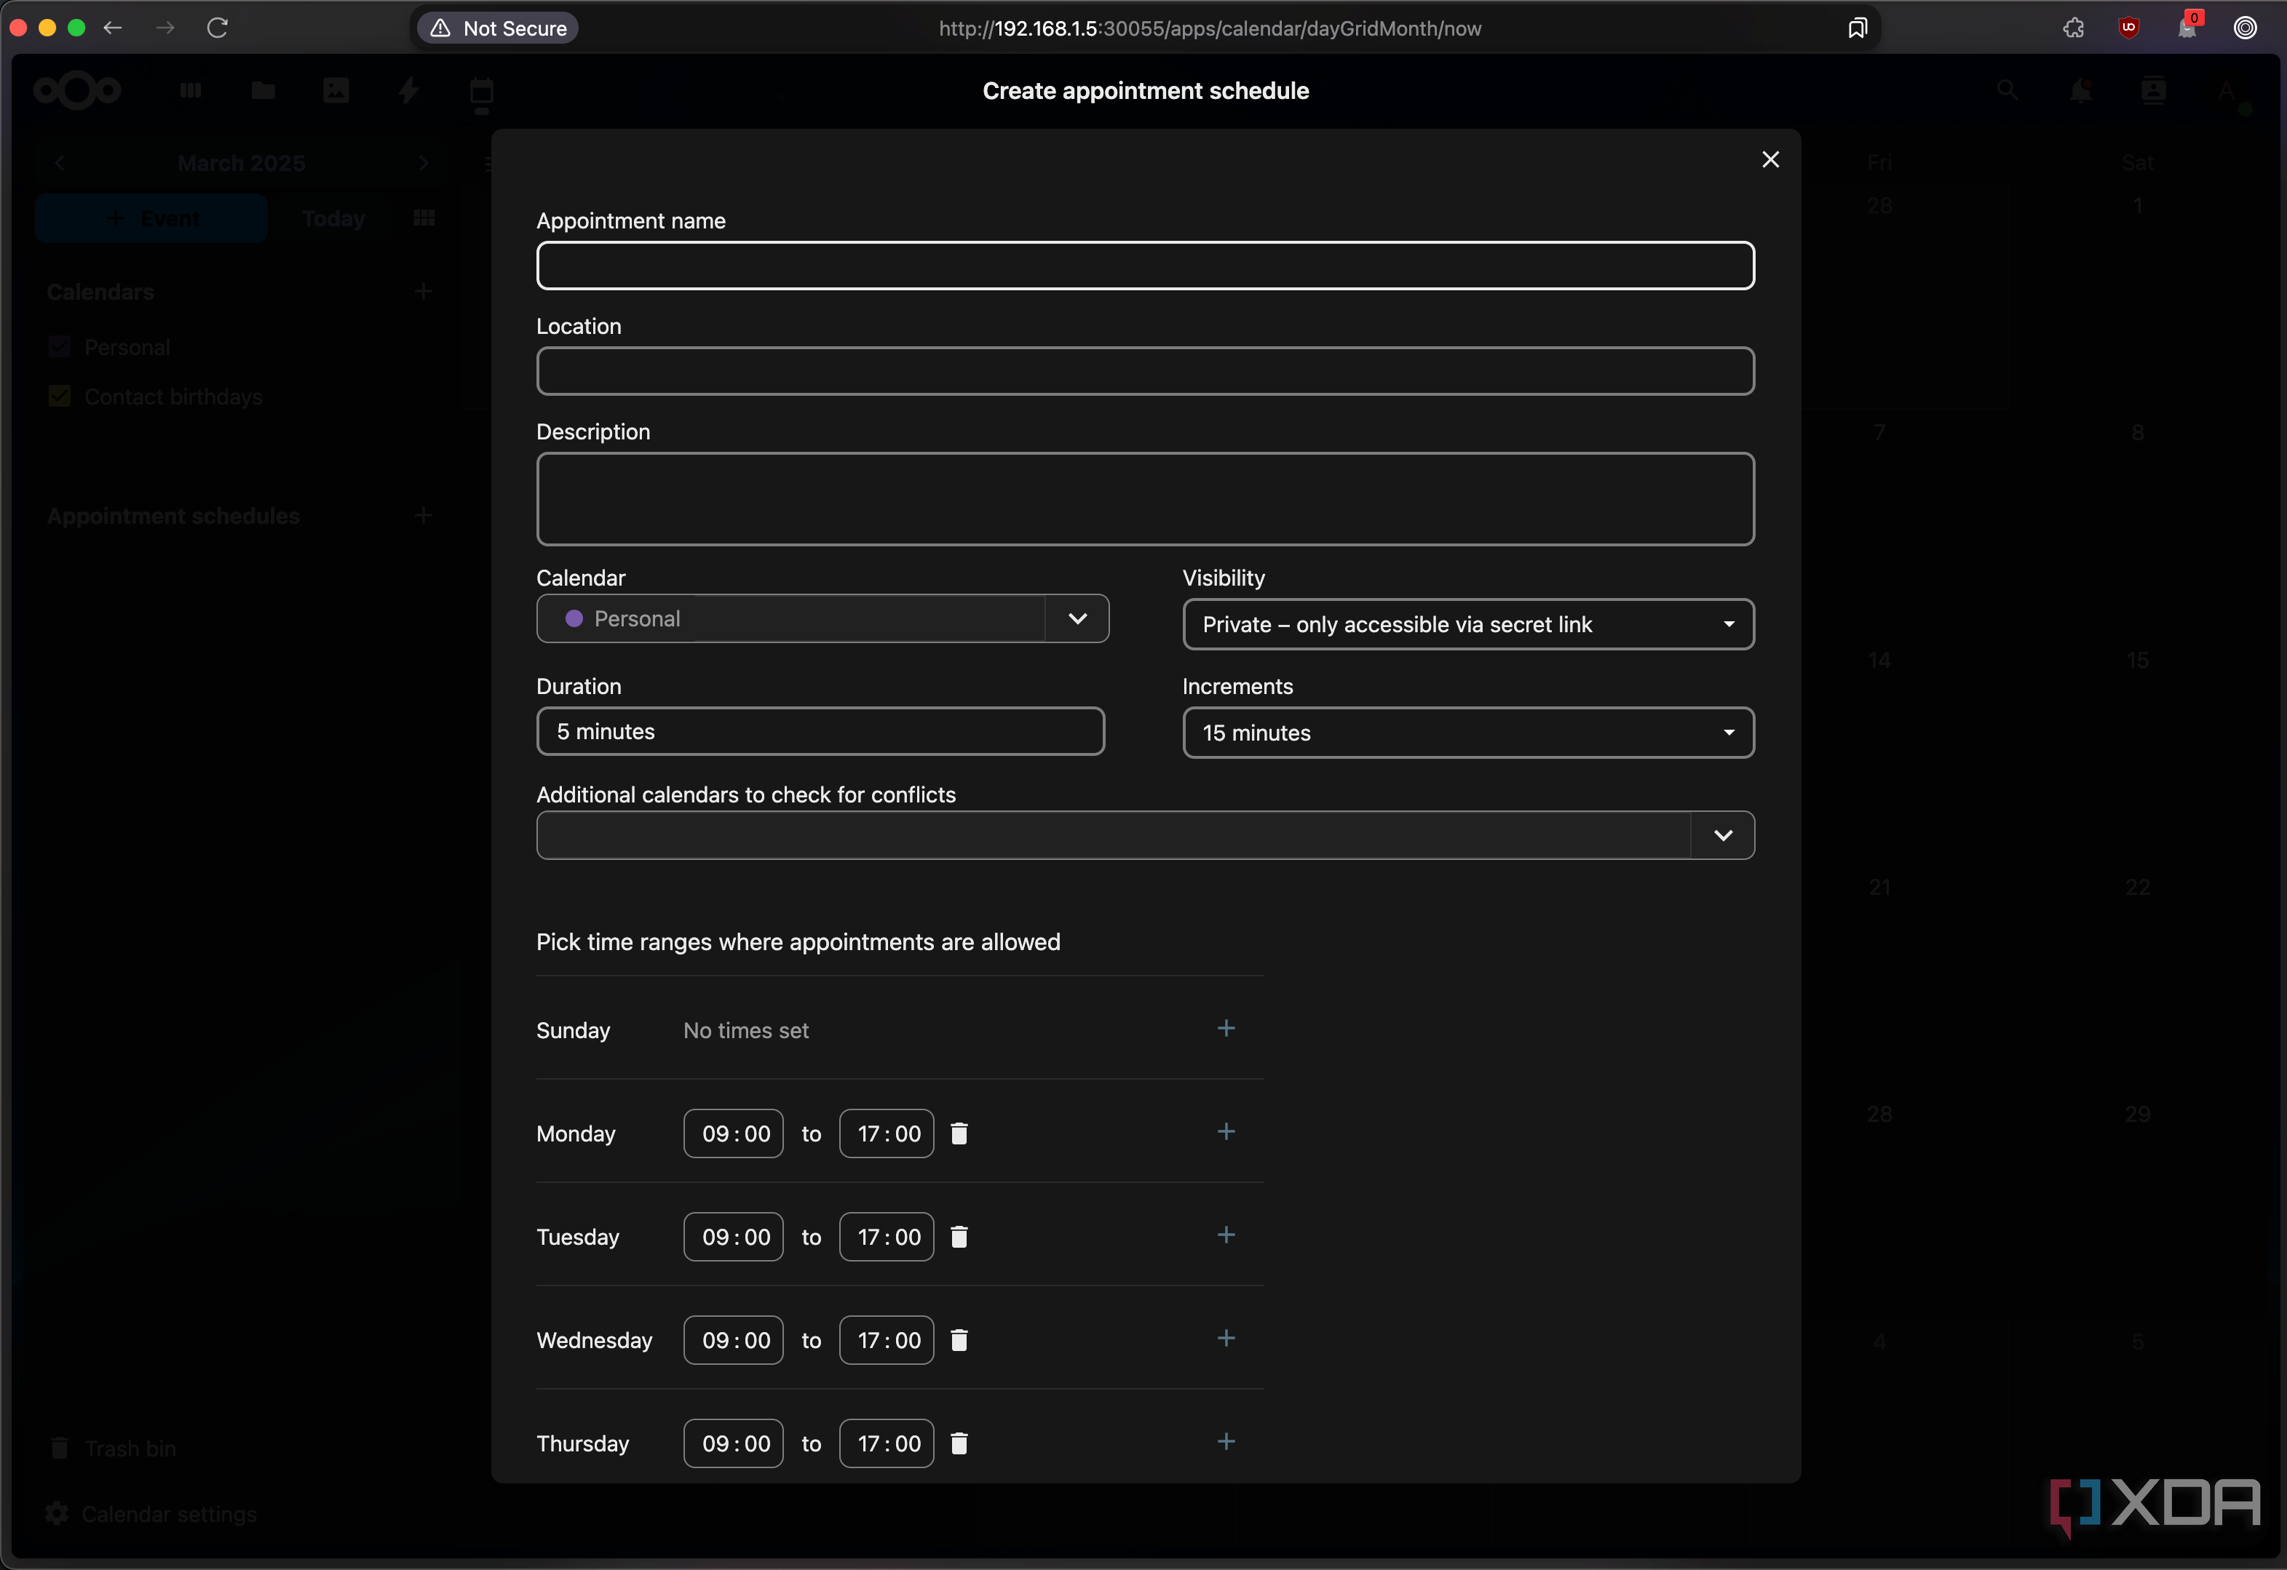2287x1570 pixels.
Task: Add new appointment schedule plus icon
Action: 423,516
